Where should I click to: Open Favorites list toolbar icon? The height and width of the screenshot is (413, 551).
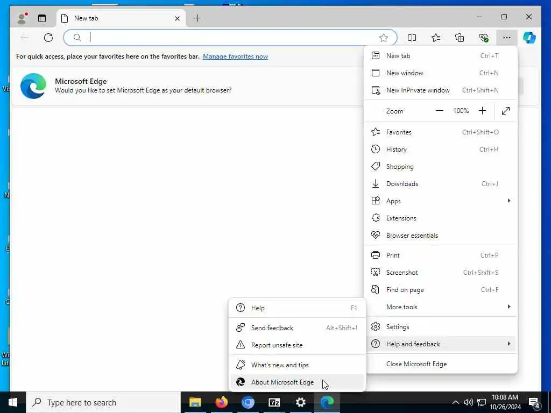pyautogui.click(x=436, y=38)
